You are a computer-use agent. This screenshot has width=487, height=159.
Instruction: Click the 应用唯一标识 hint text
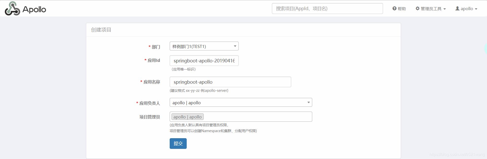184,69
